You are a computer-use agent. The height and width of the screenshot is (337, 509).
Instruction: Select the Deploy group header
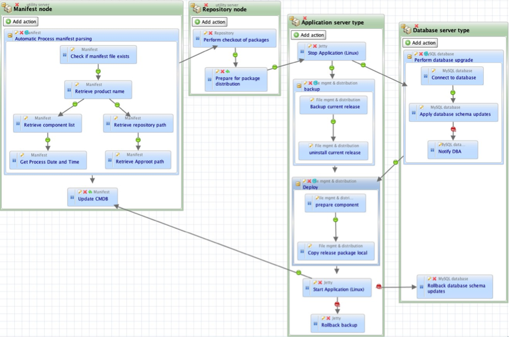click(335, 184)
